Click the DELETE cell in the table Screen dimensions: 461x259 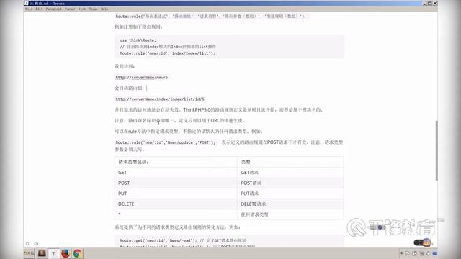[x=176, y=204]
